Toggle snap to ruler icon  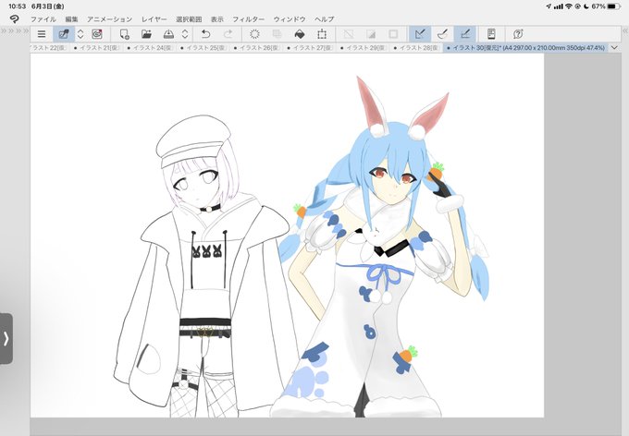click(420, 34)
